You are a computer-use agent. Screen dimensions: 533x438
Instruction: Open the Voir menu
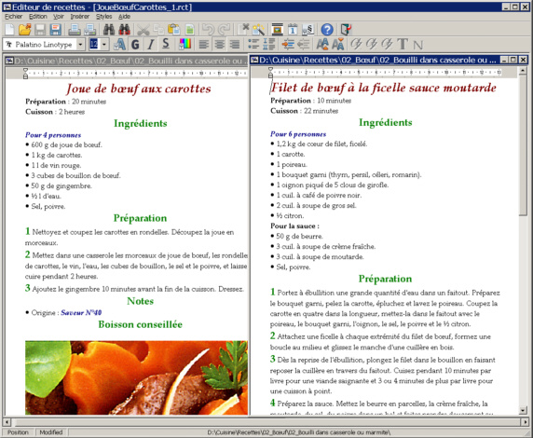[x=59, y=17]
